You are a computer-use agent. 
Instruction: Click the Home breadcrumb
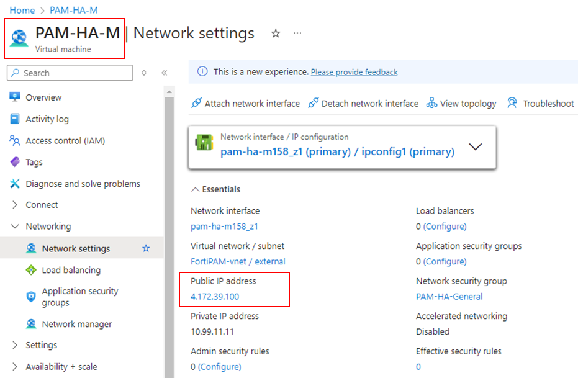coord(22,10)
